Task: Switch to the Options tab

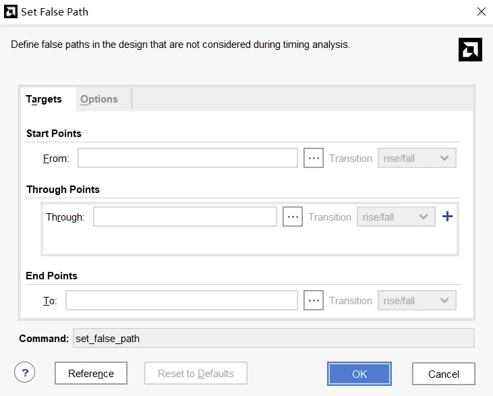Action: [99, 99]
